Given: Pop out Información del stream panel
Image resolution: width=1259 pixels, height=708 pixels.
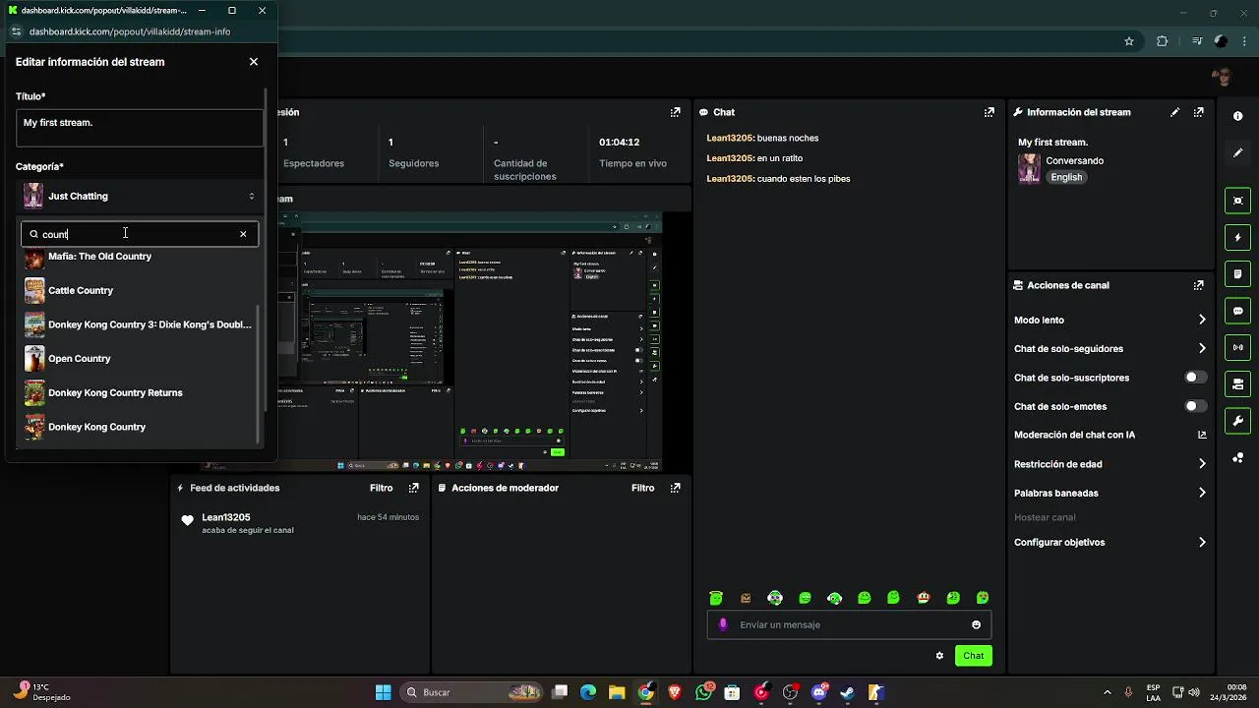Looking at the screenshot, I should tap(1198, 112).
